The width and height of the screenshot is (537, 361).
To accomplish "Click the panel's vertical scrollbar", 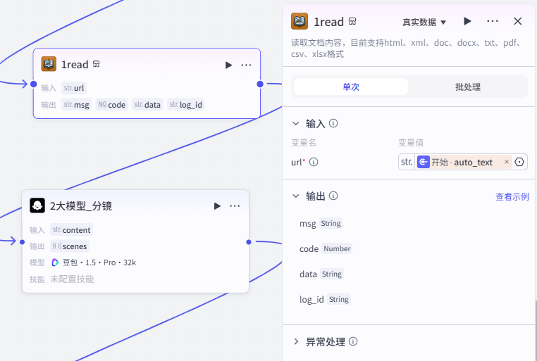I will (536, 330).
